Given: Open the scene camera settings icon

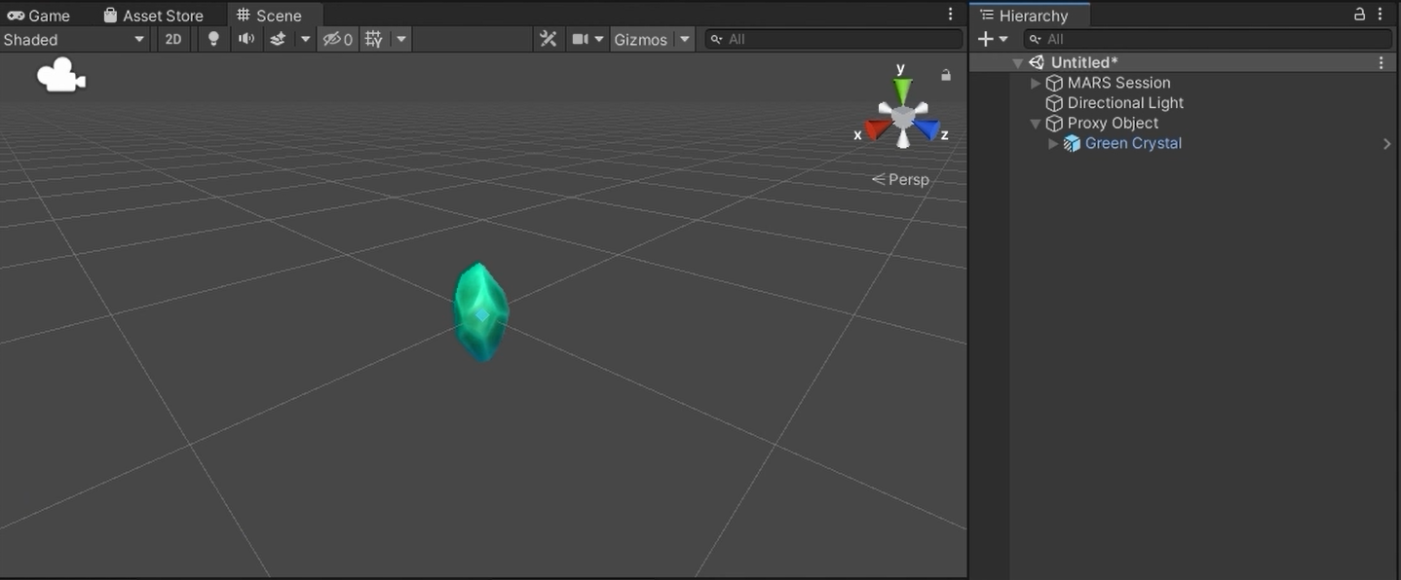Looking at the screenshot, I should [581, 39].
